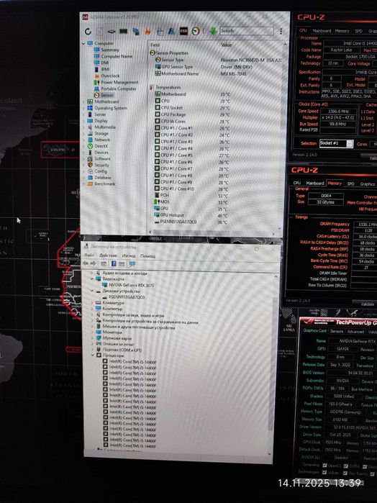The width and height of the screenshot is (377, 503).
Task: Open the Помощ menu in Device Manager
Action: 147,256
